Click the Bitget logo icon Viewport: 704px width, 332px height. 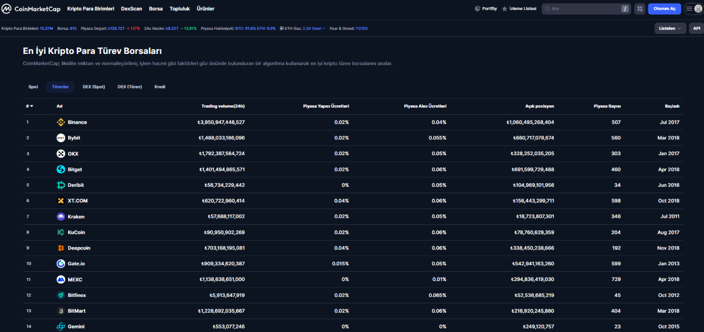point(60,169)
